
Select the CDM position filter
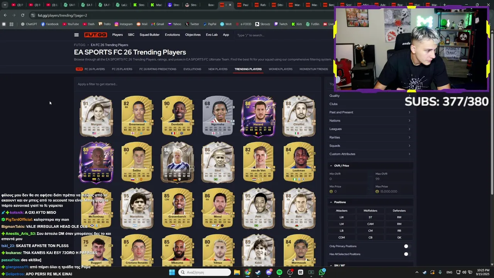click(x=342, y=237)
